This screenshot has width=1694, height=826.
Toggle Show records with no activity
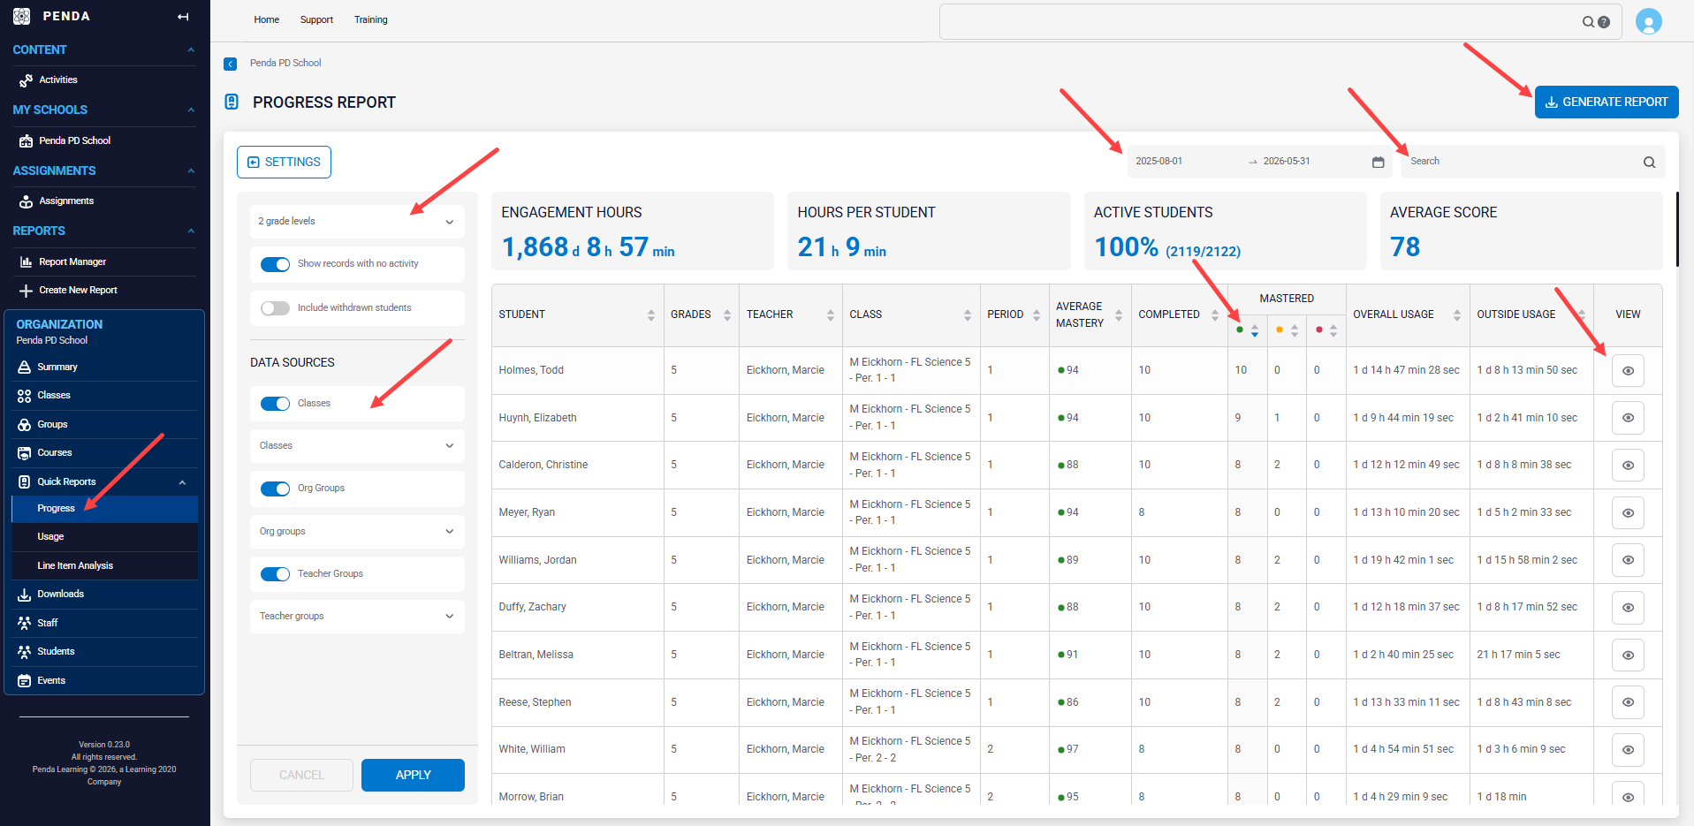pyautogui.click(x=275, y=264)
